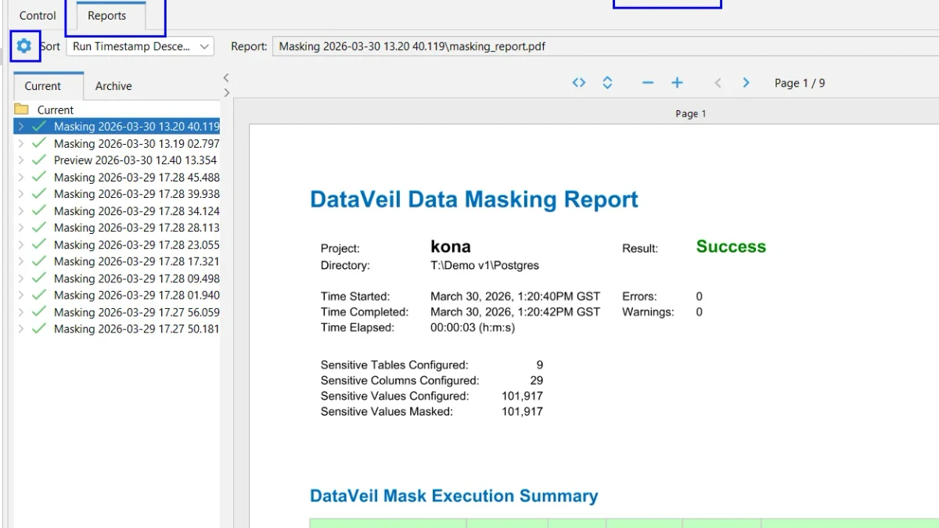Select the Reports tab
Screen dimensions: 939x528
pos(106,16)
